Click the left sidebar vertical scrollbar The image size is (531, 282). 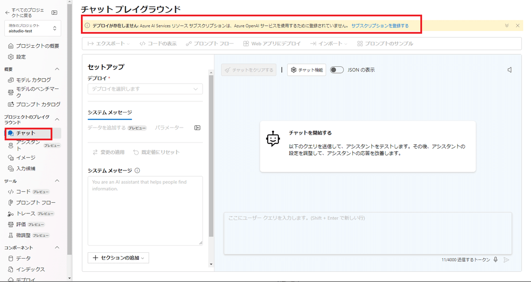pos(69,128)
